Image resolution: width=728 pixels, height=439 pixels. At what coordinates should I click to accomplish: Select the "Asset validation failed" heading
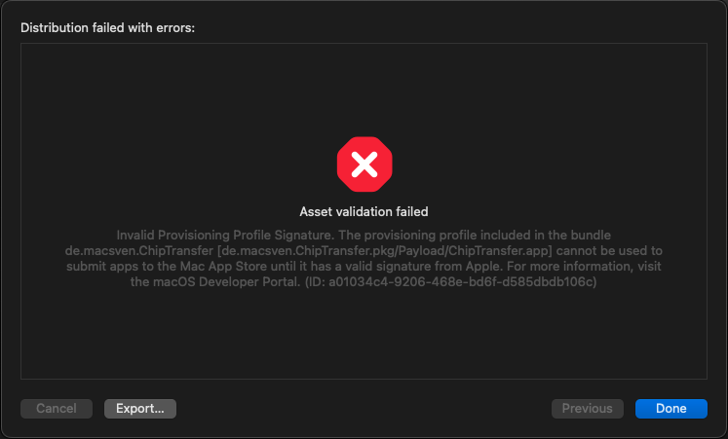364,212
